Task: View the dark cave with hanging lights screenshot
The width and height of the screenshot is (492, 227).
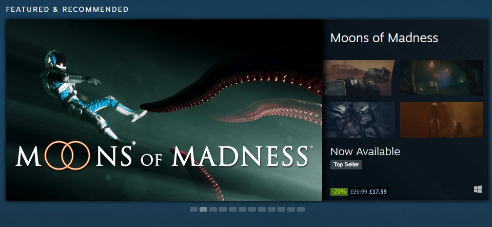Action: coord(442,78)
